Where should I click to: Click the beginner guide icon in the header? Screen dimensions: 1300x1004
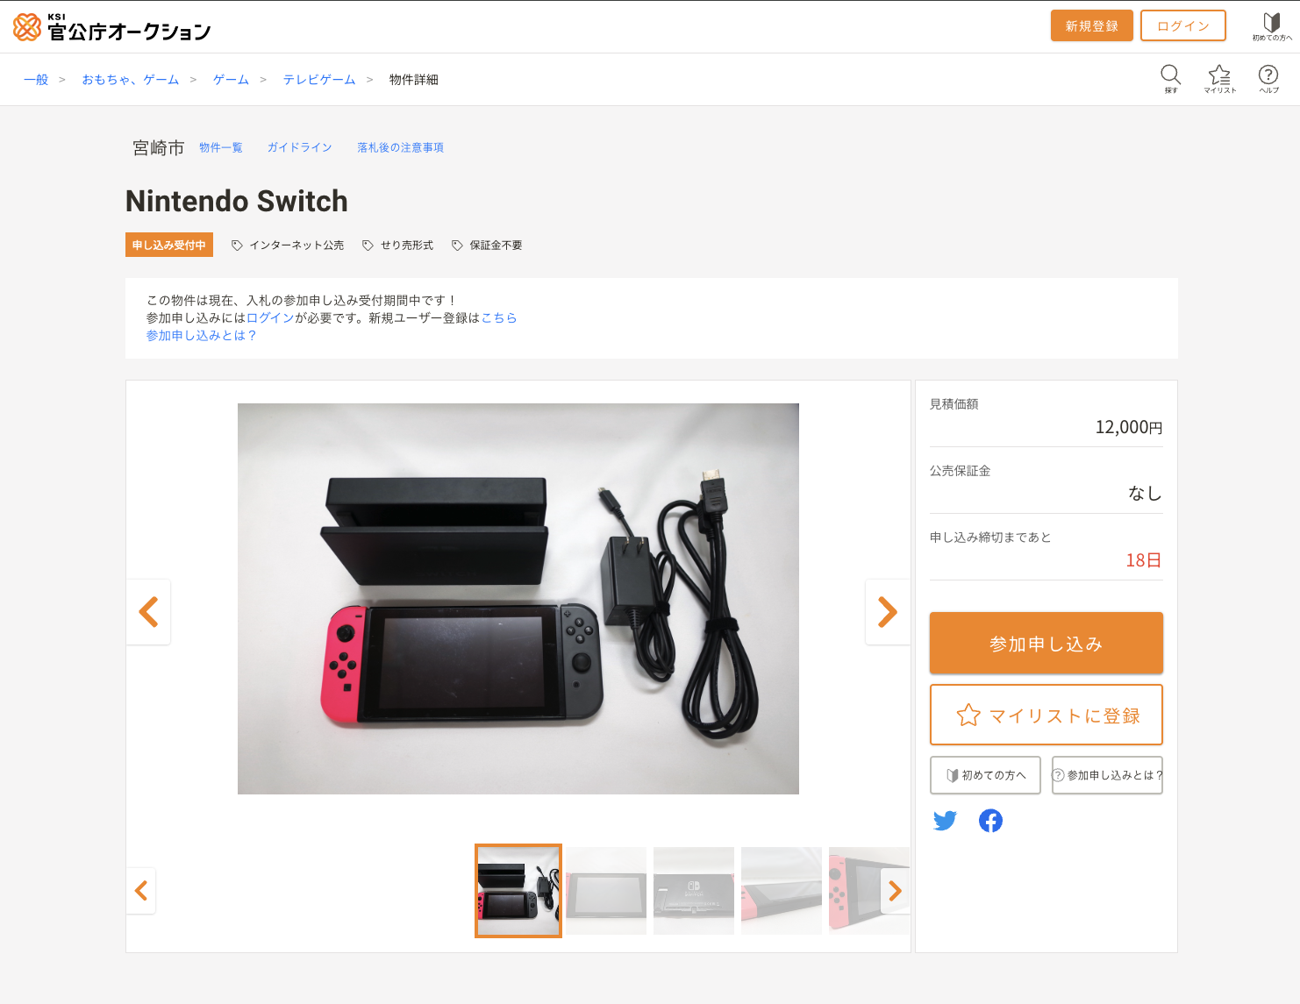(1272, 26)
